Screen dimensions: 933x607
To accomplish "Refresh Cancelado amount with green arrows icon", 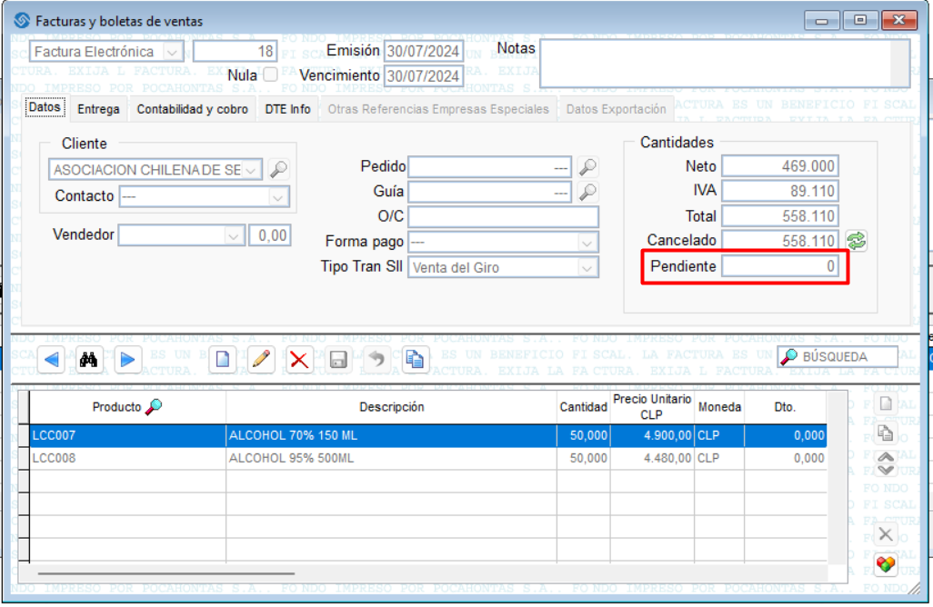I will [x=857, y=241].
